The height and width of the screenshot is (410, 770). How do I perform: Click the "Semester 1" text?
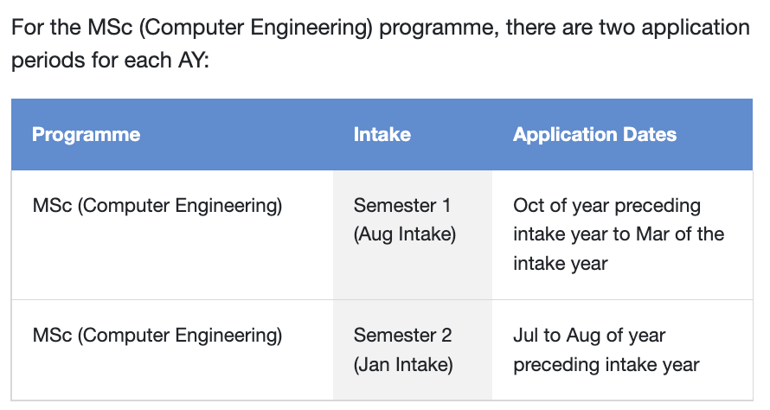pyautogui.click(x=402, y=206)
